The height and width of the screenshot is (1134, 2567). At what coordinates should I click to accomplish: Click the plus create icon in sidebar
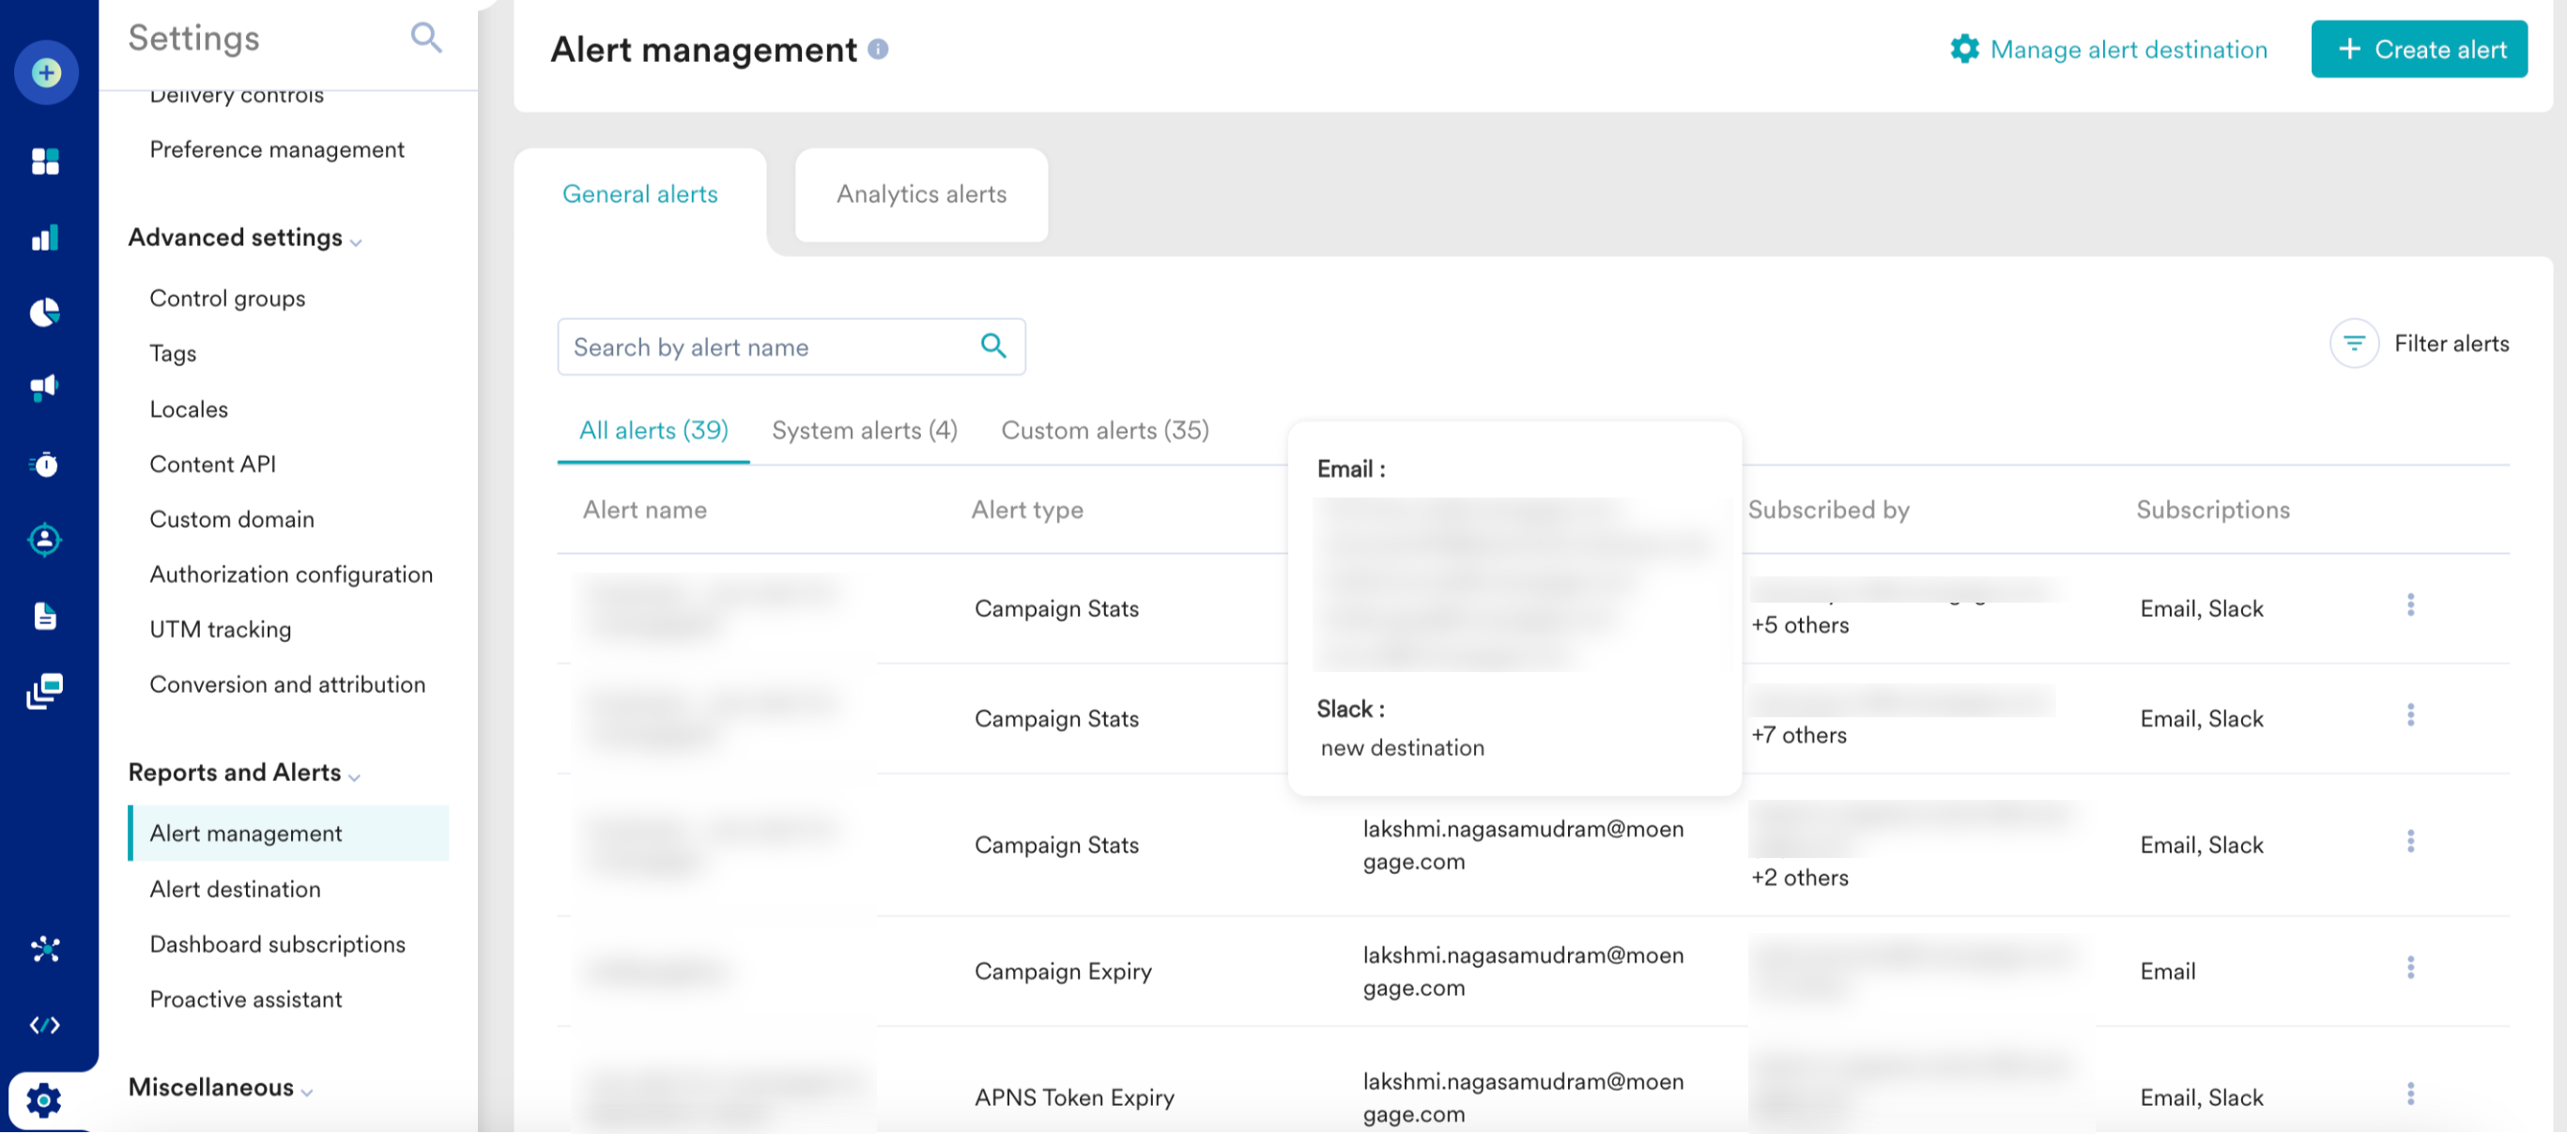click(46, 72)
